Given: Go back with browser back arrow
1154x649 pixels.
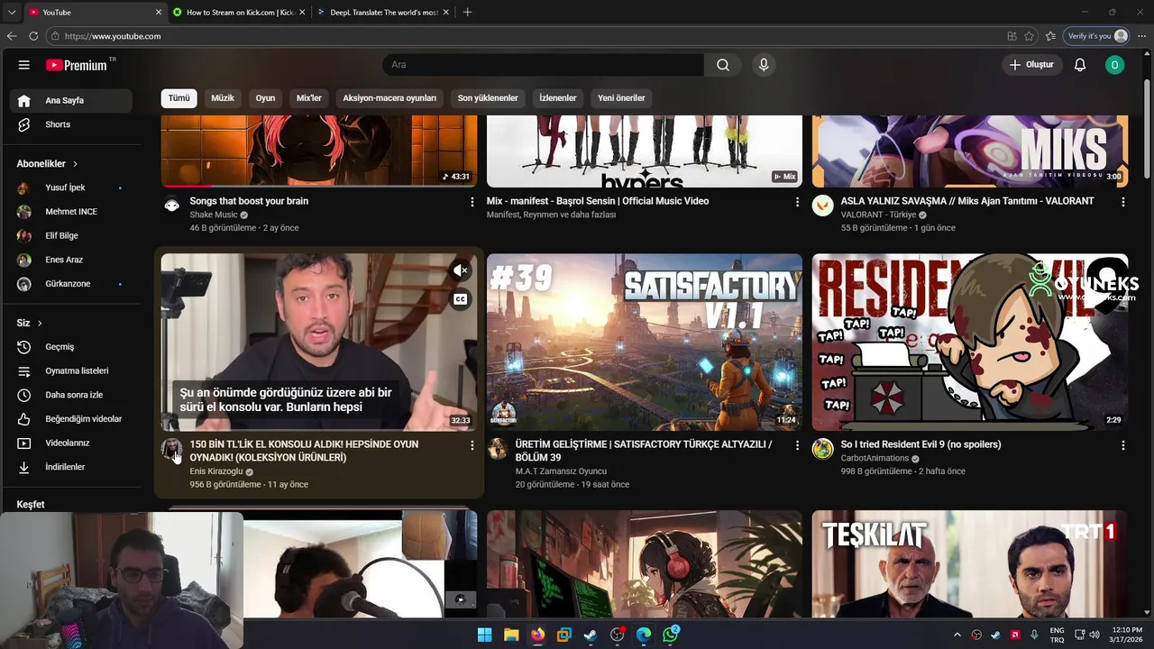Looking at the screenshot, I should [x=12, y=36].
